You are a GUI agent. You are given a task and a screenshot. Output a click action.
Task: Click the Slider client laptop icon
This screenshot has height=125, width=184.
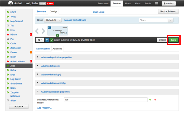(x=8, y=100)
